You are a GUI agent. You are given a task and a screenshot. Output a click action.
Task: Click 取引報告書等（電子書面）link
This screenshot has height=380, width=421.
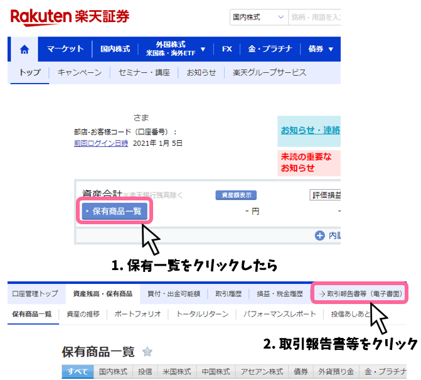tap(360, 293)
